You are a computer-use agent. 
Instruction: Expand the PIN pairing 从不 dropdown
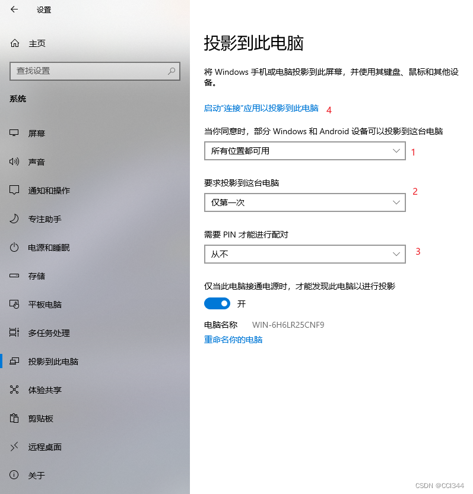[x=304, y=254]
